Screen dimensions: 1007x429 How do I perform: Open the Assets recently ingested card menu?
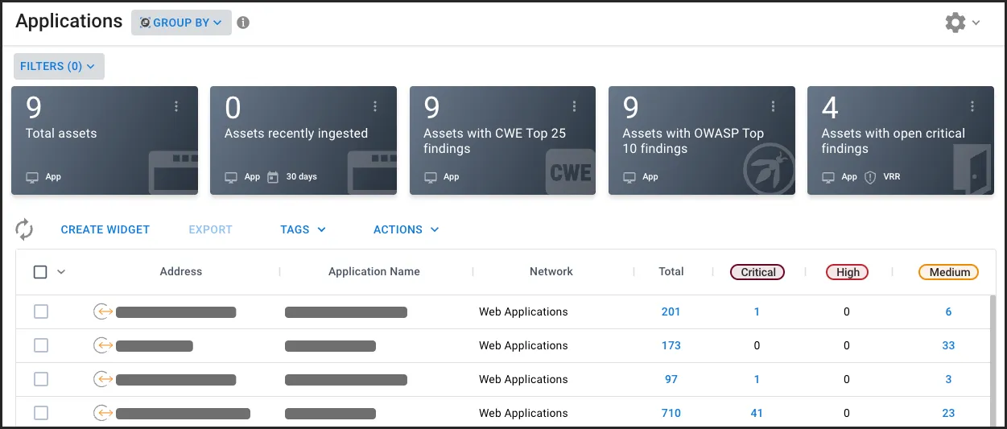375,106
